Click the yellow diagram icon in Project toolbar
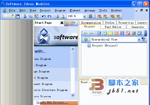The width and height of the screenshot is (150, 105). click(x=111, y=33)
